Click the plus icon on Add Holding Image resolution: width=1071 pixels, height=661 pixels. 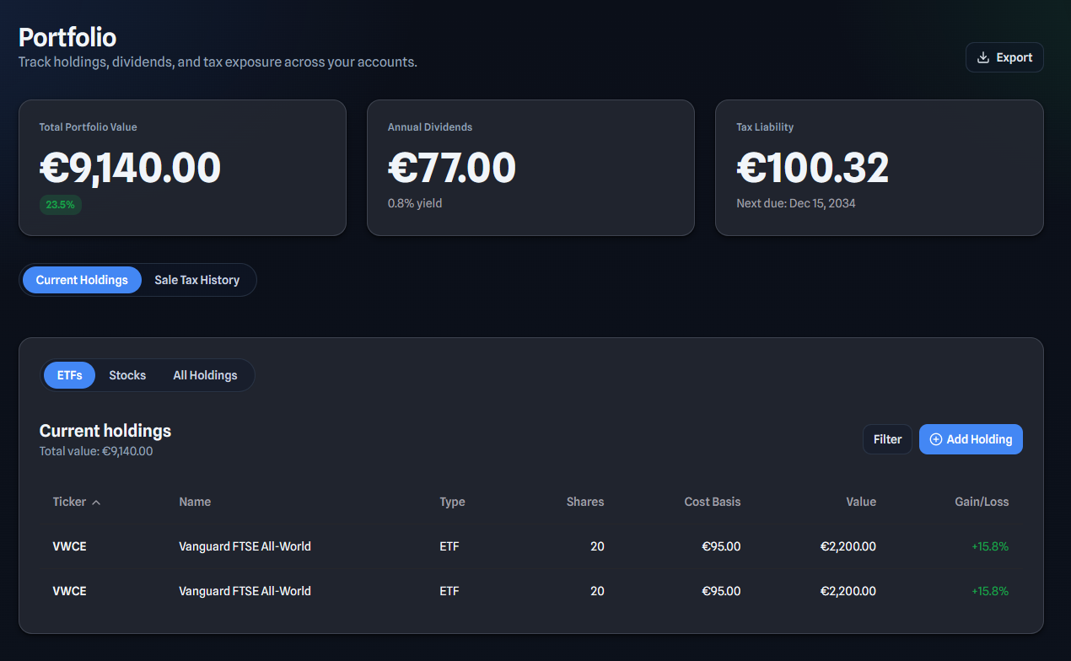point(935,439)
